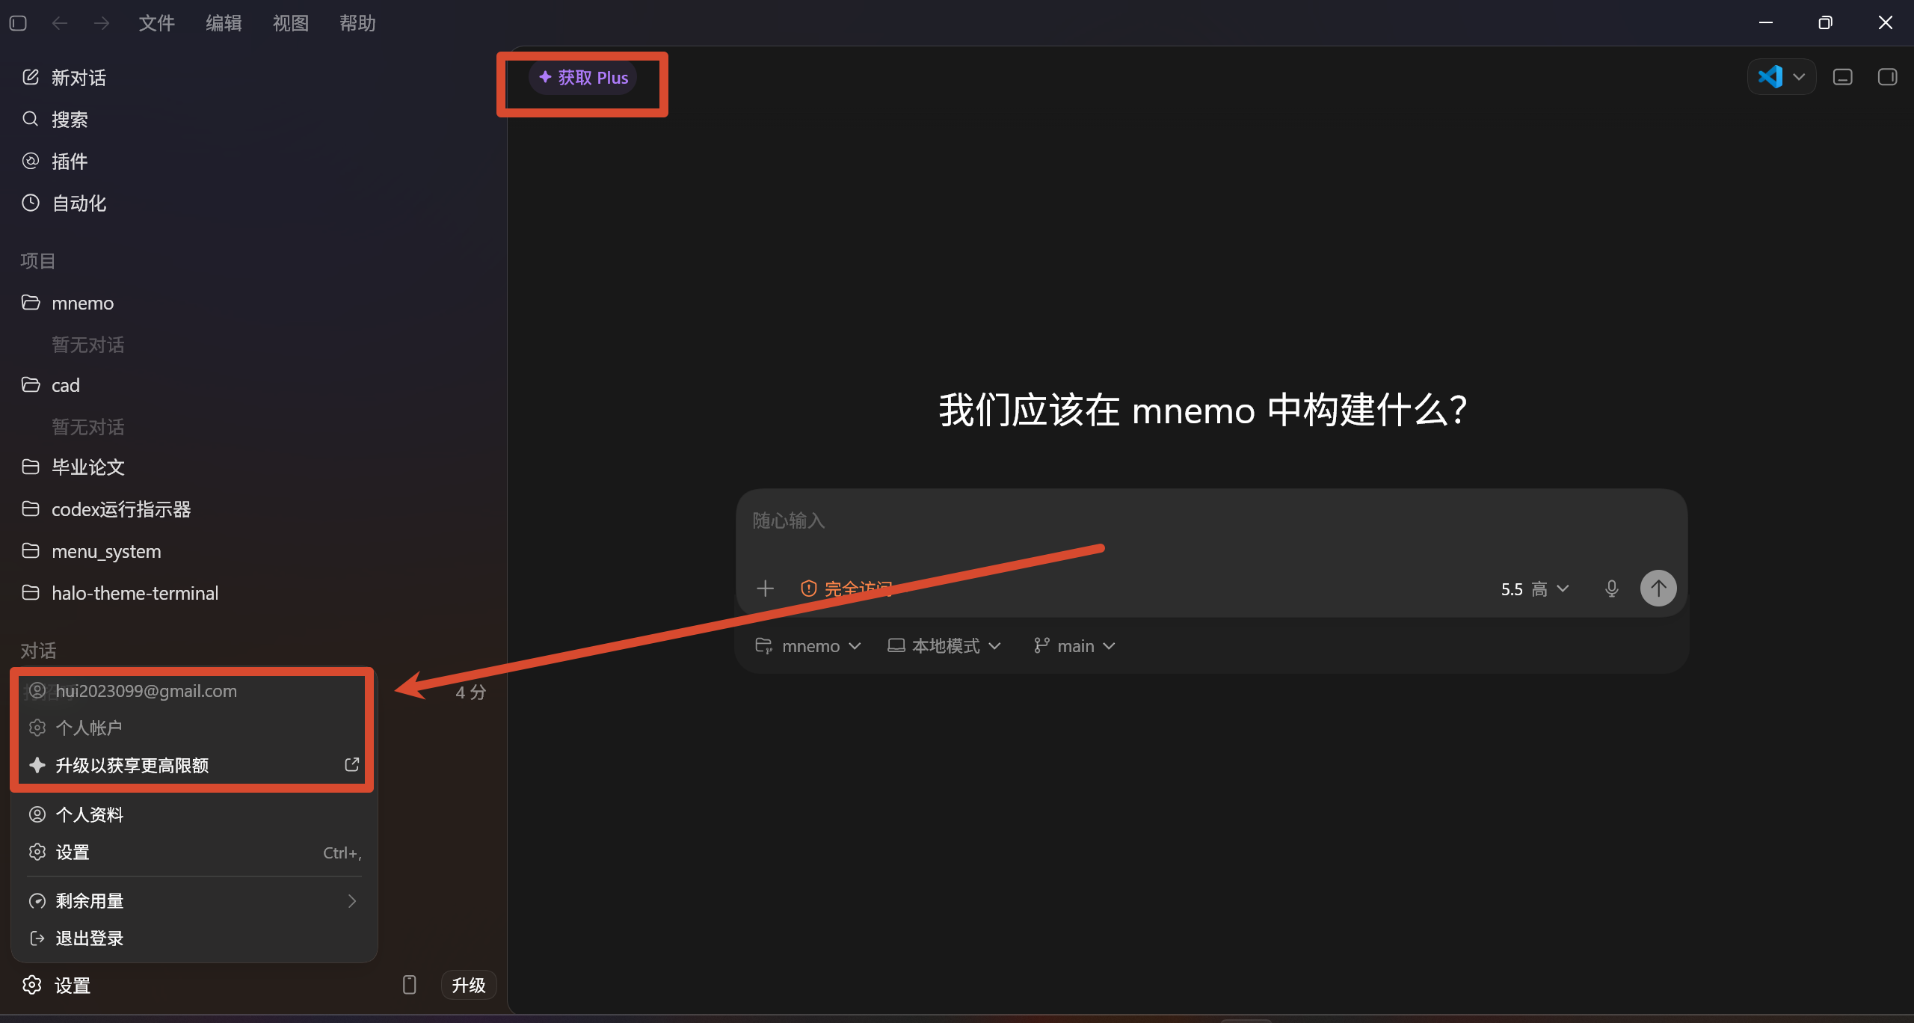Expand the 剩余用量 submenu arrow

coord(352,901)
